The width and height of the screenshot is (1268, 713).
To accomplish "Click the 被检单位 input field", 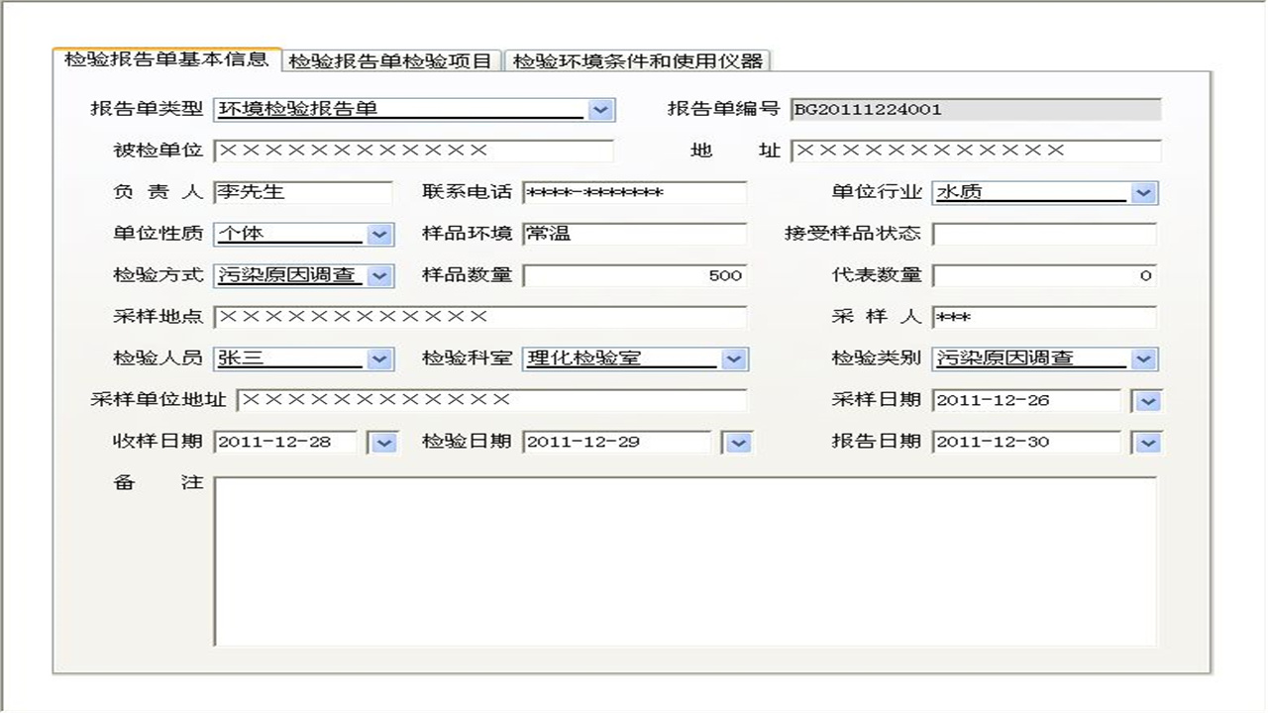I will (416, 151).
